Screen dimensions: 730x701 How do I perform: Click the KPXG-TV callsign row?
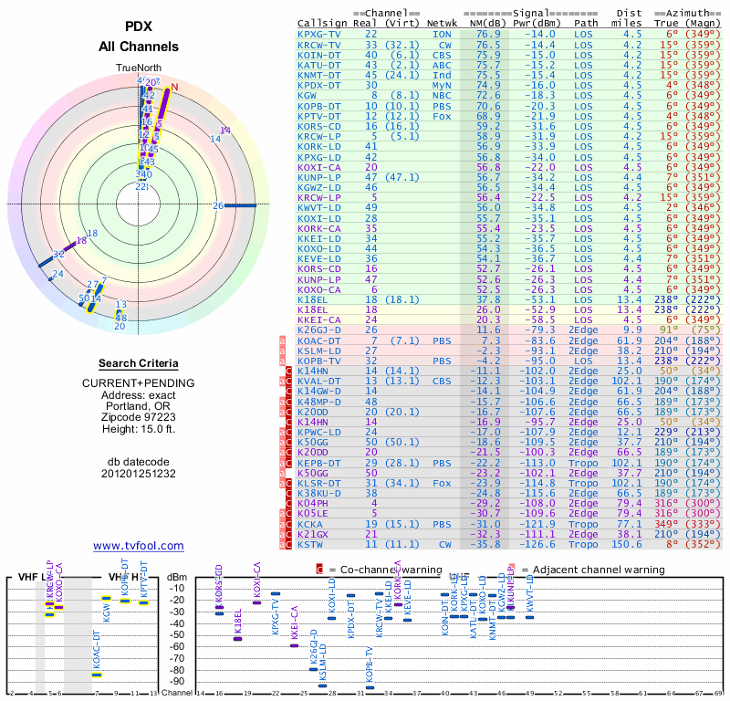pyautogui.click(x=509, y=34)
